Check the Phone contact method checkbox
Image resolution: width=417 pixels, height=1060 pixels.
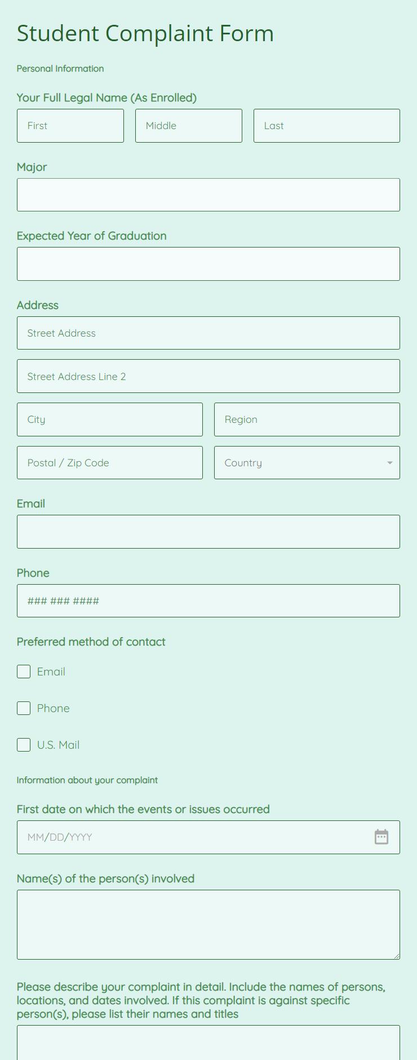tap(24, 708)
